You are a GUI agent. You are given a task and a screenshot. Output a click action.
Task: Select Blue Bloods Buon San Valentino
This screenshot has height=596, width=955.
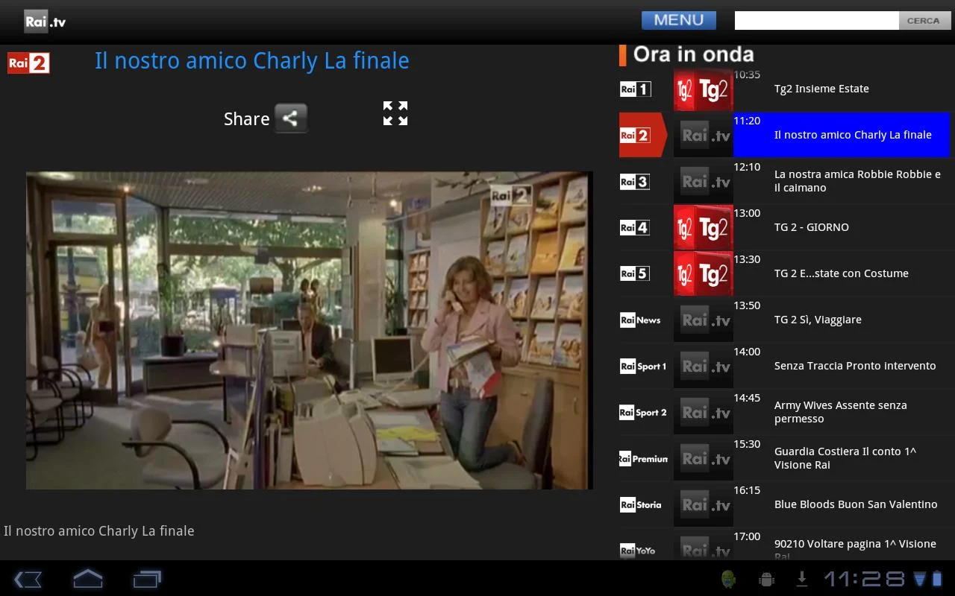click(x=856, y=504)
